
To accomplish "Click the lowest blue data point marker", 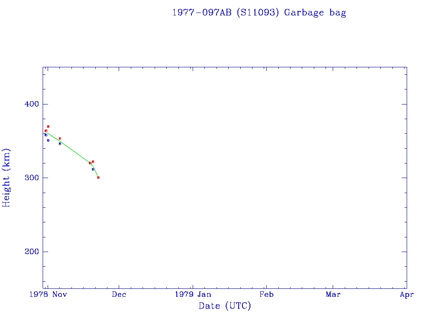I will coord(93,169).
